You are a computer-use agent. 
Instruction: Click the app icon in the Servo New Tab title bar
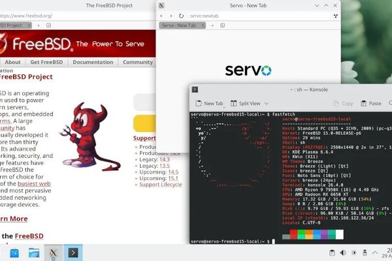click(161, 5)
